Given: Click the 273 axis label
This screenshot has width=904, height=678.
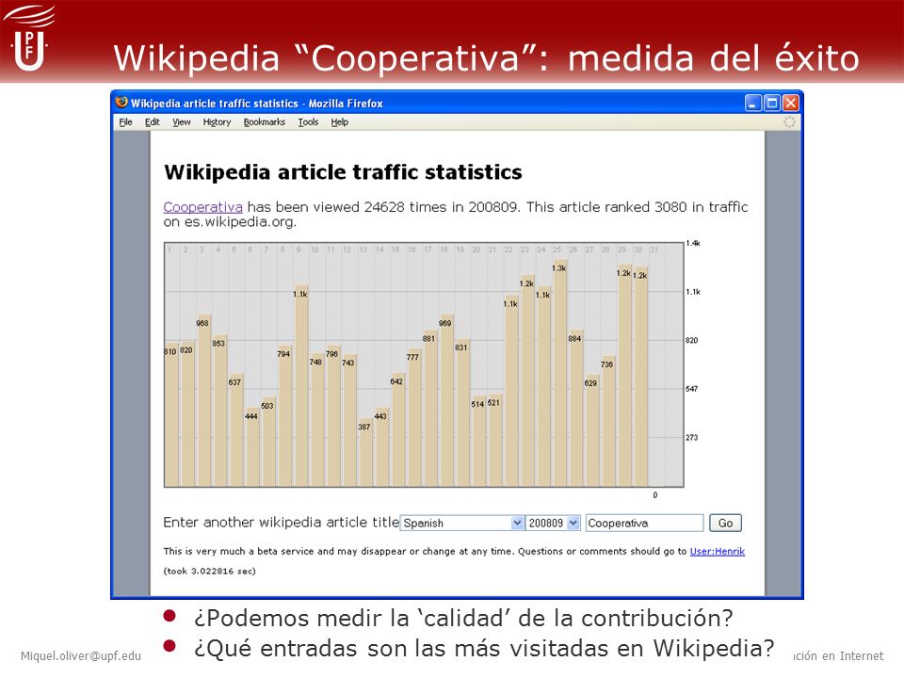Looking at the screenshot, I should [x=691, y=438].
